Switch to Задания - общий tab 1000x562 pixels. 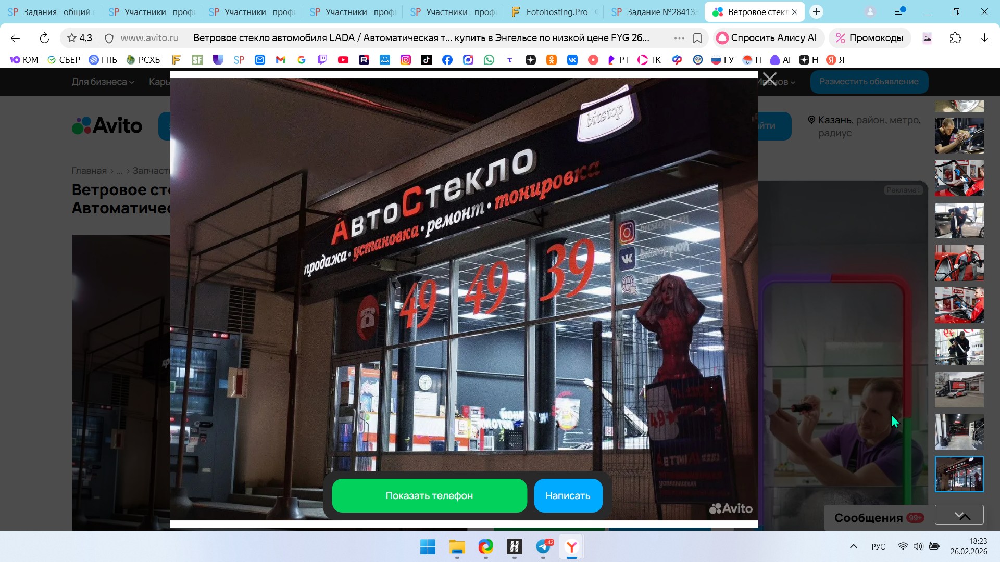pyautogui.click(x=51, y=12)
